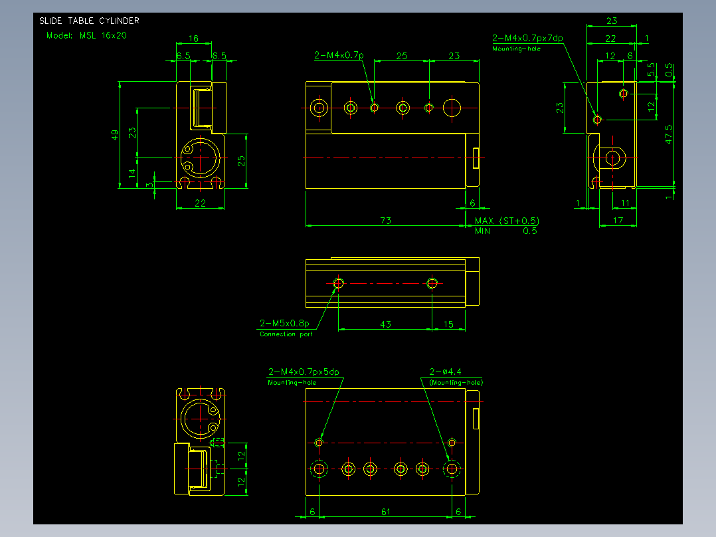Select the "5.5" vertical dimension
The height and width of the screenshot is (537, 716).
coord(651,70)
